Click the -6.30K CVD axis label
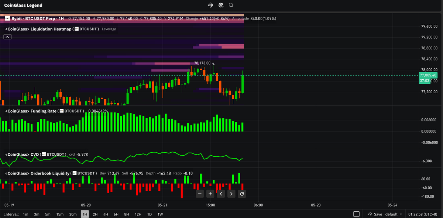The image size is (443, 218). click(x=427, y=161)
